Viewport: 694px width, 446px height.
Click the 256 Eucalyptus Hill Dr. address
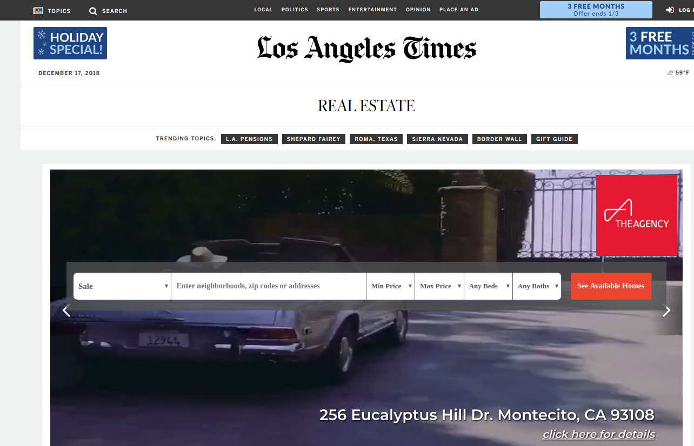pyautogui.click(x=487, y=415)
